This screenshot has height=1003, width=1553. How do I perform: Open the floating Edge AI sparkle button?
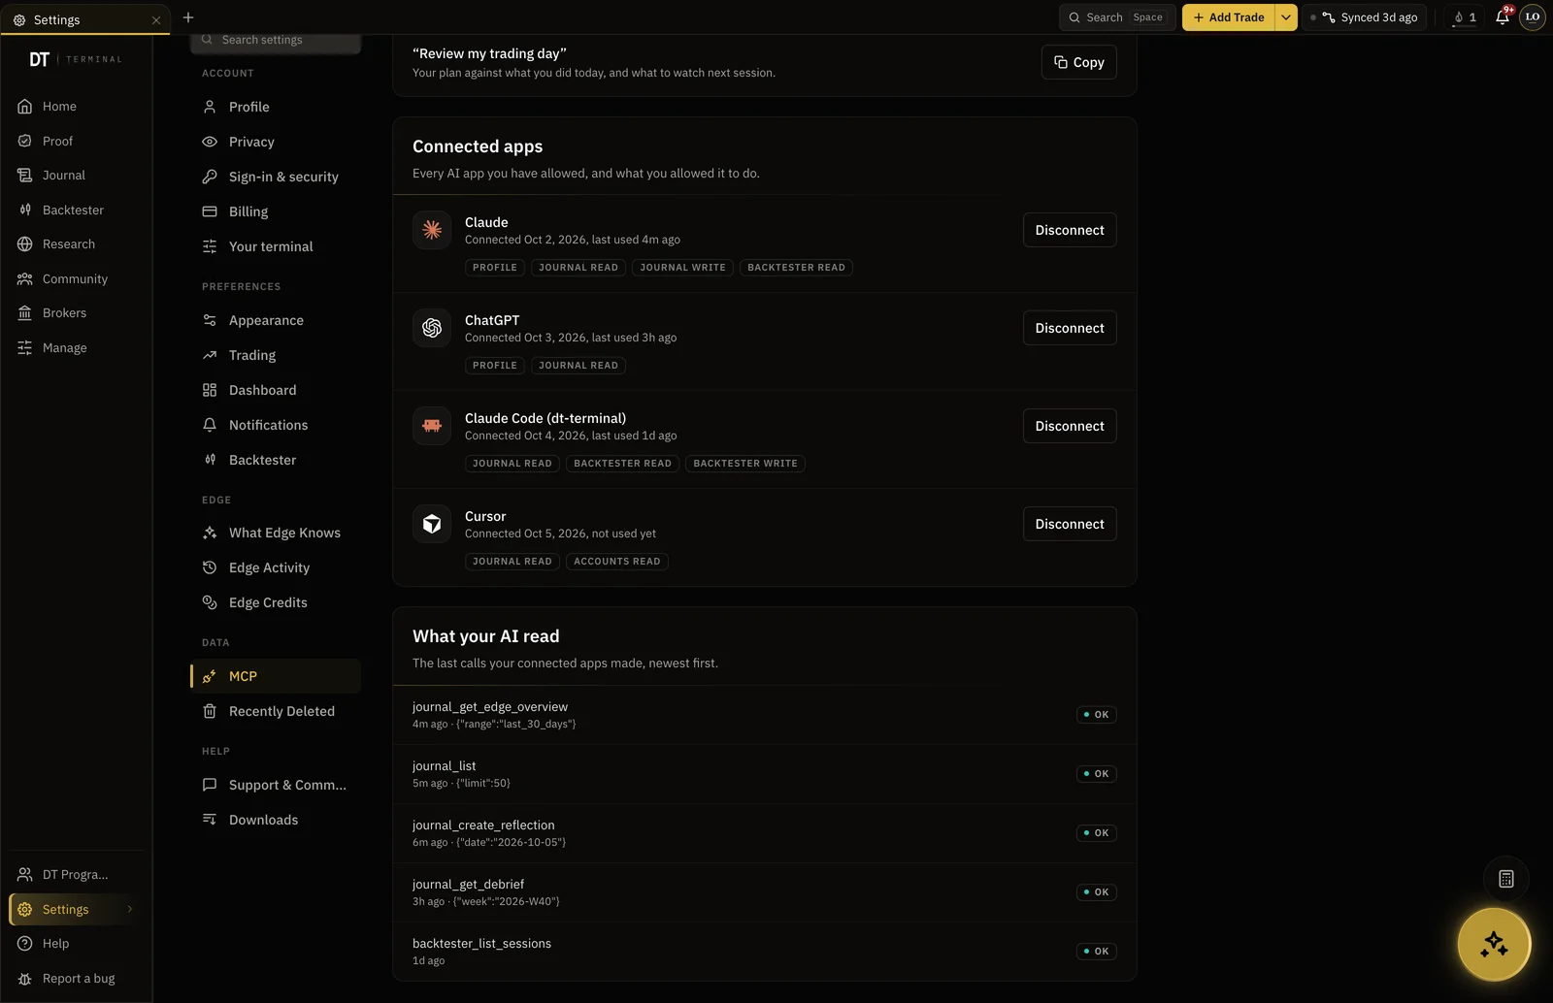click(x=1494, y=944)
